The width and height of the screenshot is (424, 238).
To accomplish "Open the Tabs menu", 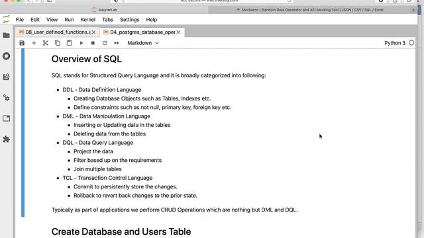I will pyautogui.click(x=107, y=20).
